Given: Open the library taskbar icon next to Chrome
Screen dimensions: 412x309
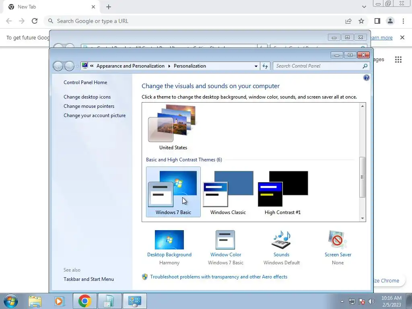Looking at the screenshot, I should (109, 301).
